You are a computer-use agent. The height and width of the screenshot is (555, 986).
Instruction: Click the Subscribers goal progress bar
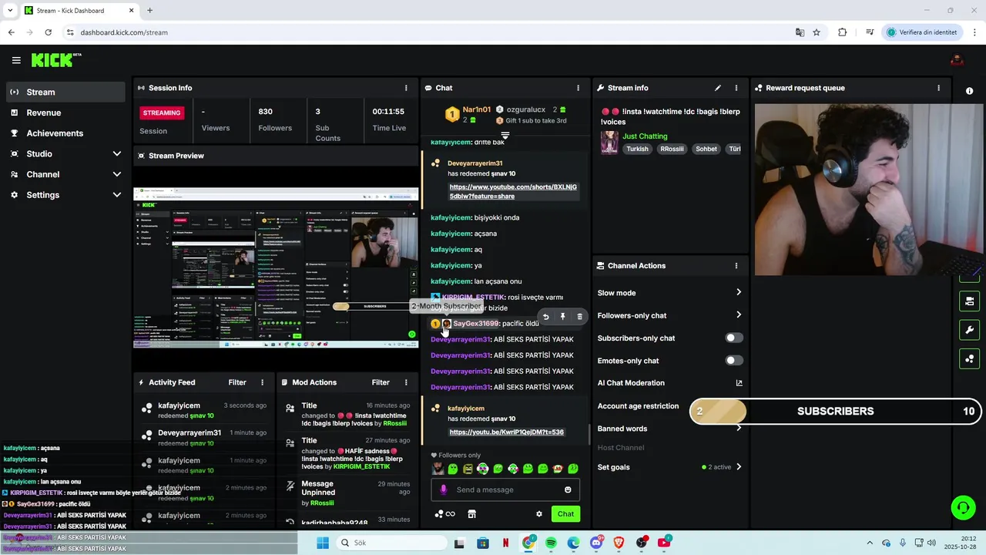pos(837,412)
